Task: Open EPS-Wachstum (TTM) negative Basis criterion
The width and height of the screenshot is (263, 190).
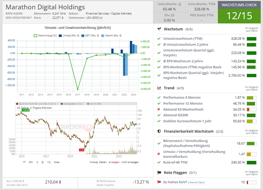Action: [x=192, y=67]
